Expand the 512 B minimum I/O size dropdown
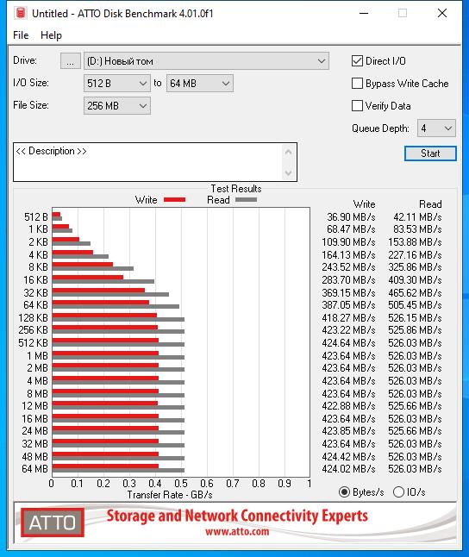This screenshot has width=469, height=557. pyautogui.click(x=117, y=84)
